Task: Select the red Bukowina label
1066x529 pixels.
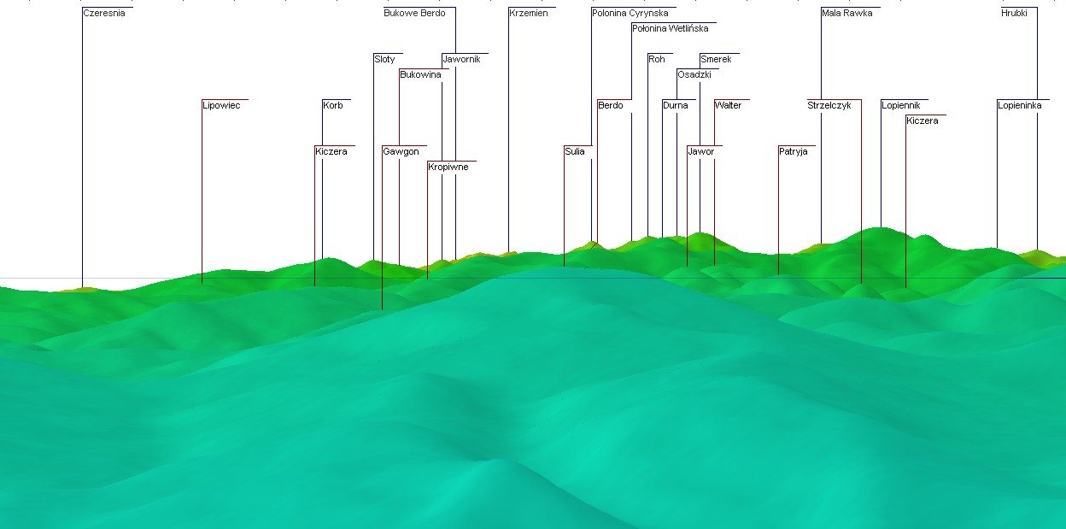Action: (x=421, y=75)
